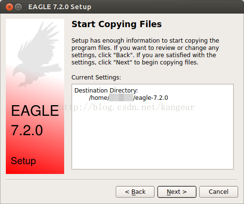Viewport: 244px width, 204px height.
Task: Close the setup window with red X
Action: click(9, 7)
